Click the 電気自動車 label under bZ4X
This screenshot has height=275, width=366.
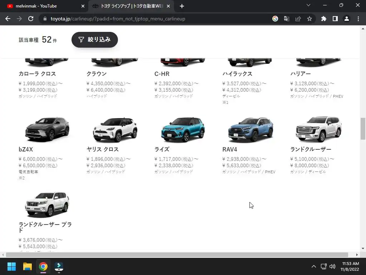click(28, 172)
